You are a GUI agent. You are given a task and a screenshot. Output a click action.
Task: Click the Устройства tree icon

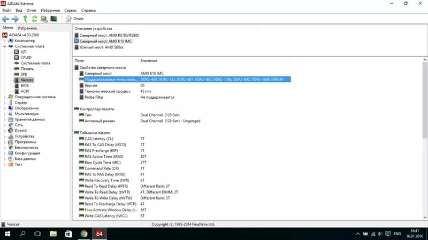tap(11, 137)
